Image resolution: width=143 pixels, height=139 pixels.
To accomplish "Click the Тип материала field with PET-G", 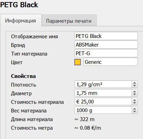I will [x=106, y=53].
